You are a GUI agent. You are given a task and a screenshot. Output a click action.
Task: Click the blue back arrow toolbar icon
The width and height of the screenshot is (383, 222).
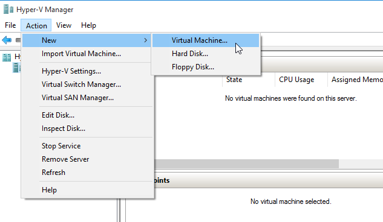pyautogui.click(x=7, y=40)
